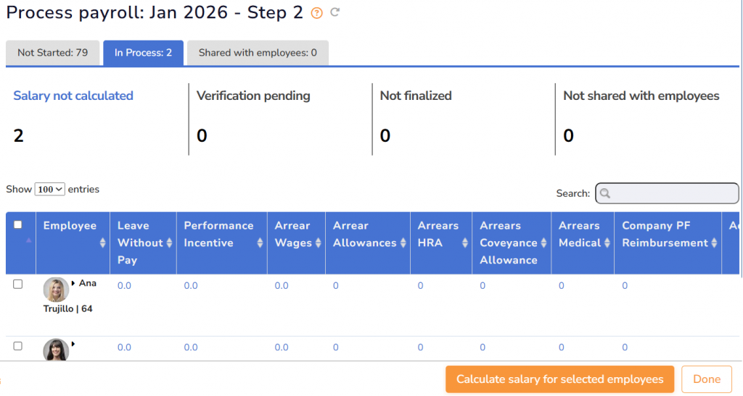Click Calculate salary for selected employees
The width and height of the screenshot is (743, 396).
coord(559,379)
